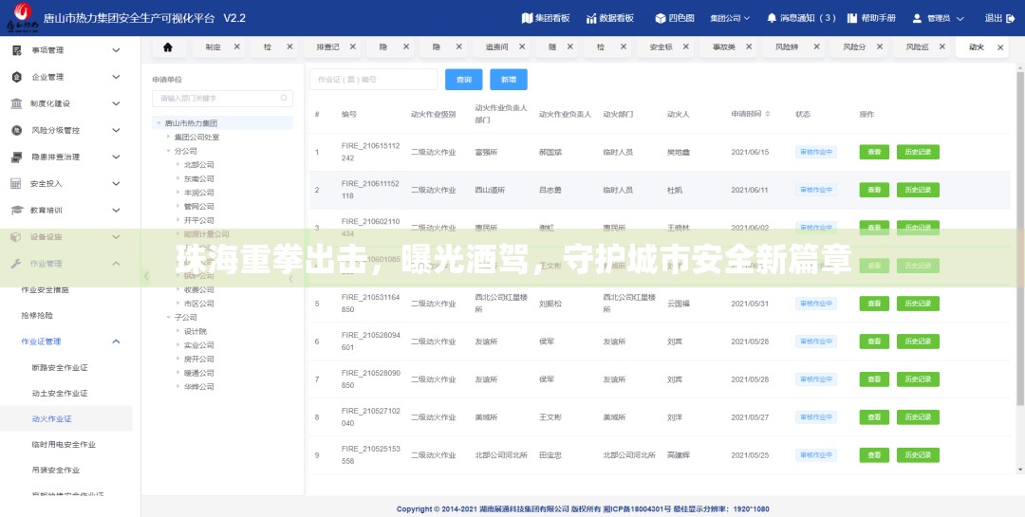Expand 企业管理 menu chevron
The width and height of the screenshot is (1025, 517).
[x=117, y=77]
